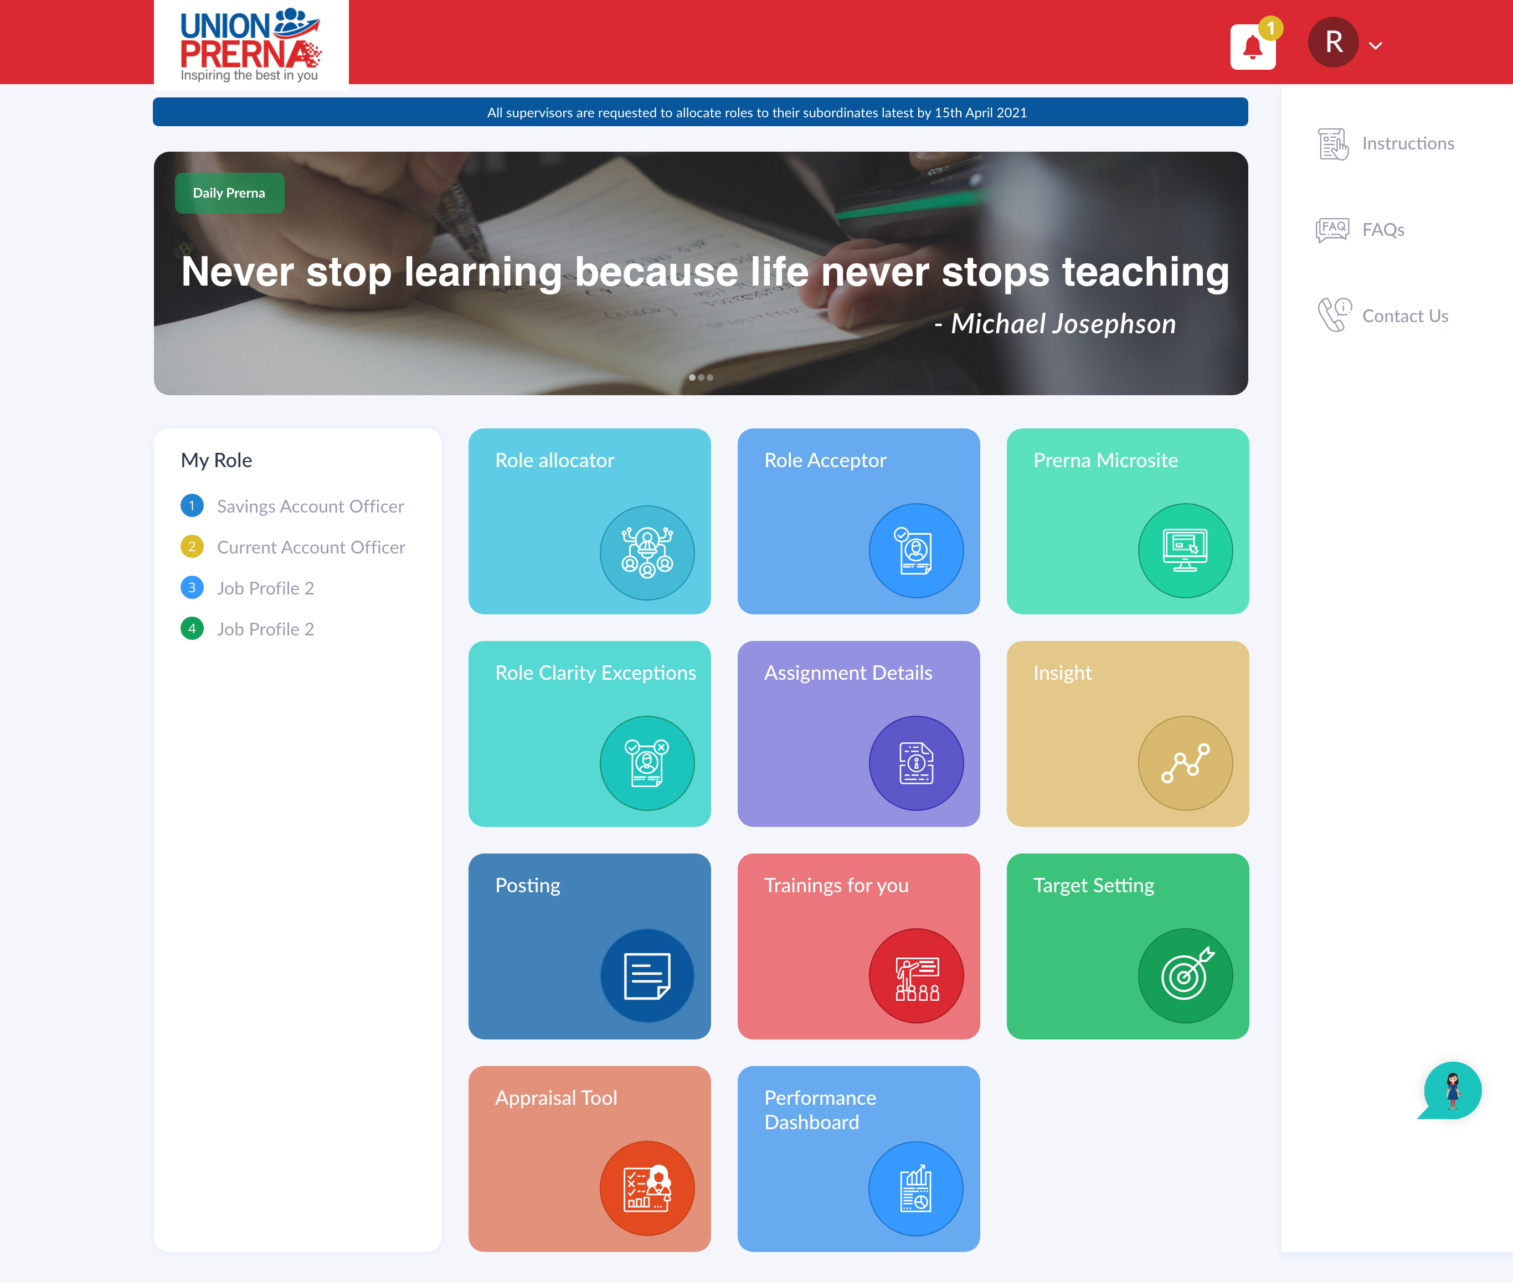Open the Role Acceptor tile icon
The image size is (1513, 1283).
pyautogui.click(x=915, y=551)
